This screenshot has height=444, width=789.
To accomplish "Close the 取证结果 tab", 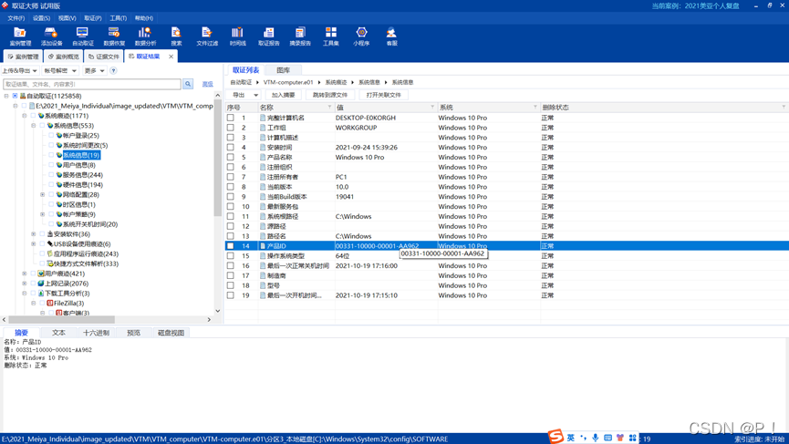I will (171, 57).
